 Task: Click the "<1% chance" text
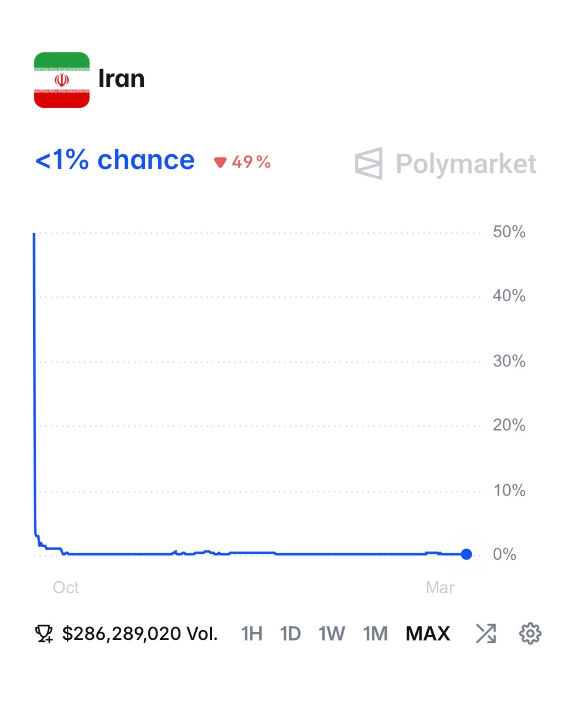pos(115,160)
